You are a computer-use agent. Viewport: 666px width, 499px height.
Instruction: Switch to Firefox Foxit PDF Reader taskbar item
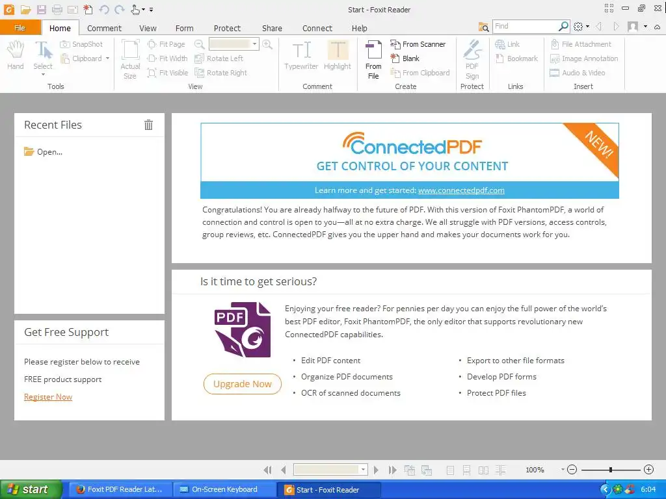120,489
